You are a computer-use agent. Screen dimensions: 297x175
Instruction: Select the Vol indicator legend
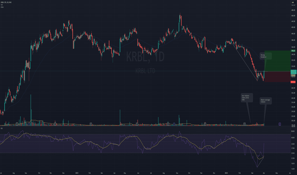tap(2, 5)
